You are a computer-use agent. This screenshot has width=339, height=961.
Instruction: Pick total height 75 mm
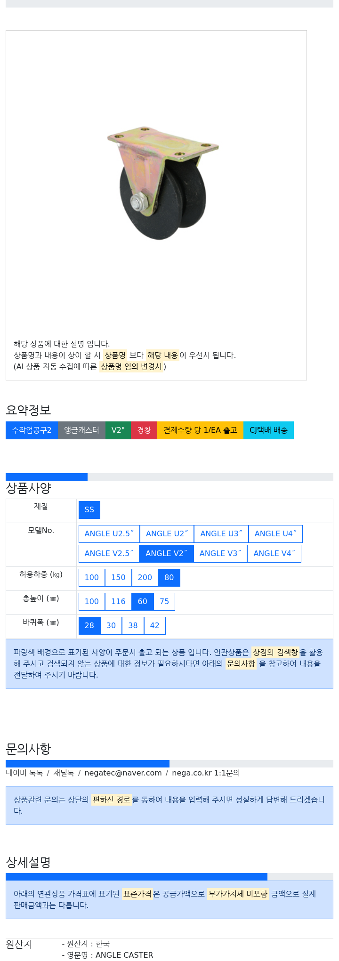(x=164, y=602)
